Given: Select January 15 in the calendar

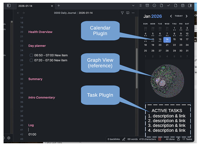Looking at the screenshot, I should click(x=174, y=39).
